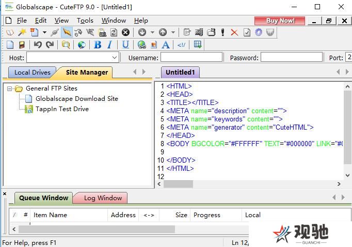Click the Item Name column header
Screen dimensions: 352x247
point(69,215)
